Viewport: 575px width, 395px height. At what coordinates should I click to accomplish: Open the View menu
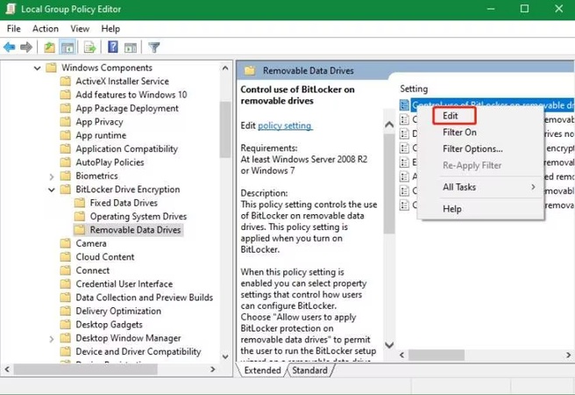pyautogui.click(x=80, y=29)
